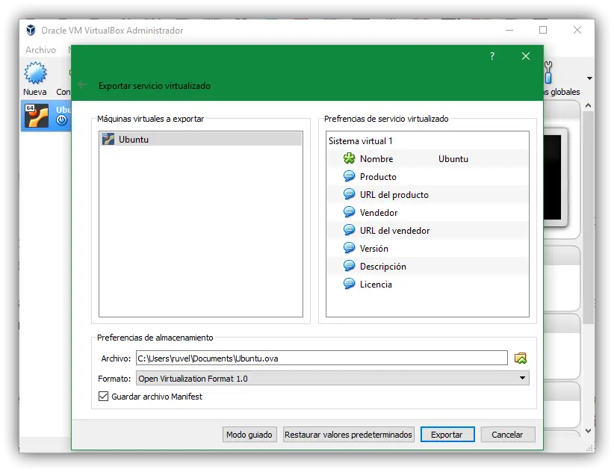Click the Modo guiado button
This screenshot has height=472, width=614.
249,435
